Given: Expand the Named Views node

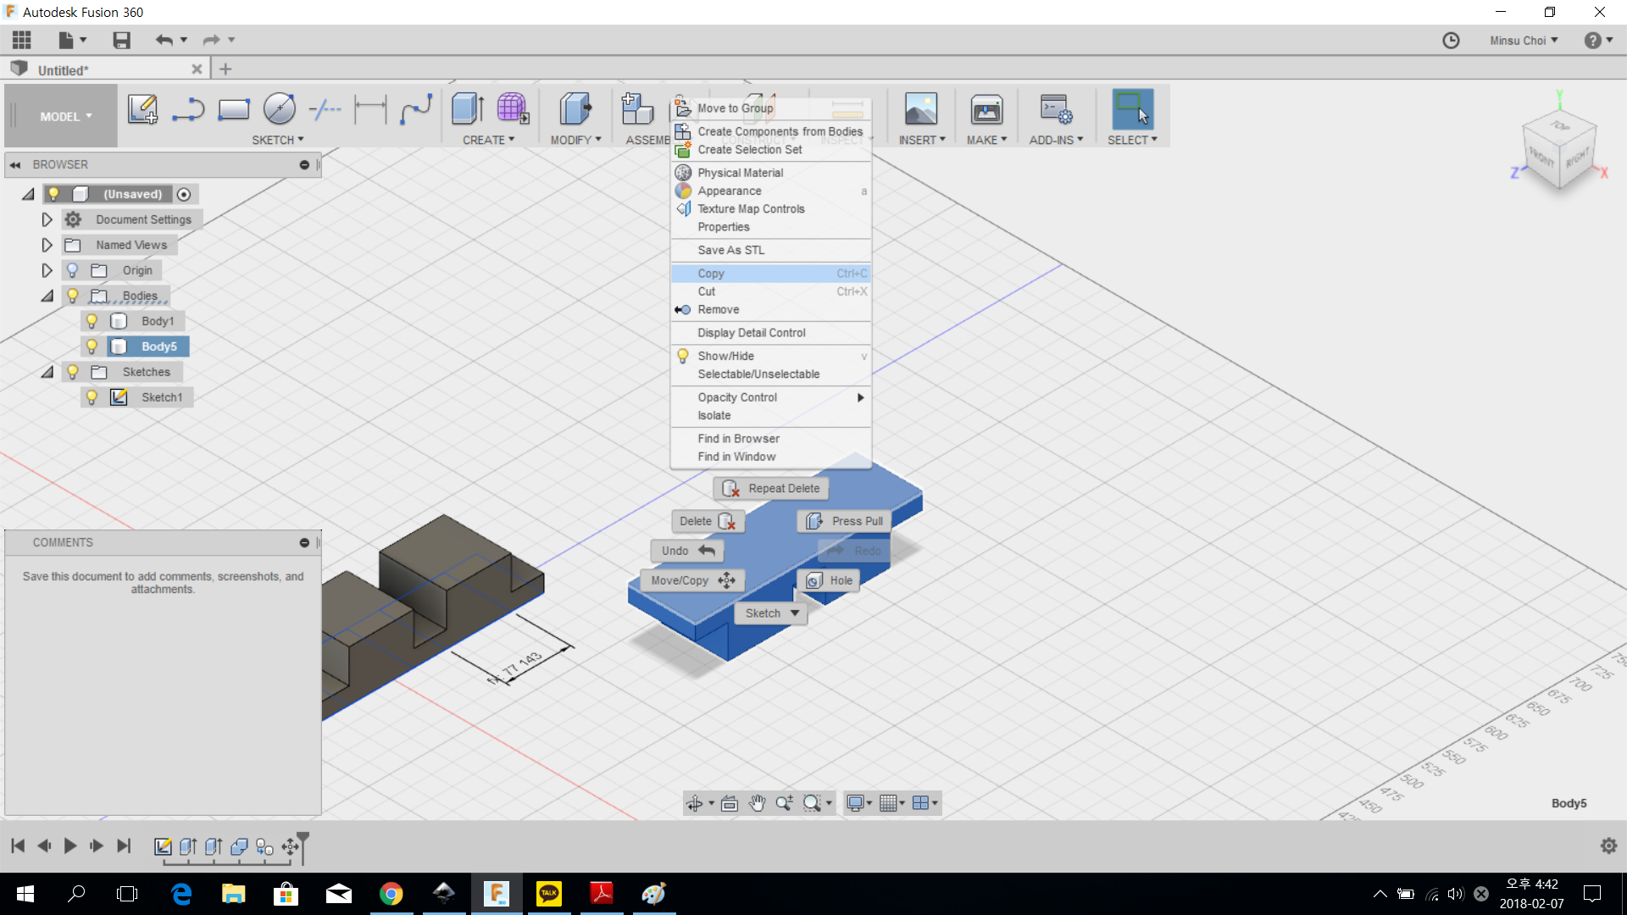Looking at the screenshot, I should coord(47,245).
